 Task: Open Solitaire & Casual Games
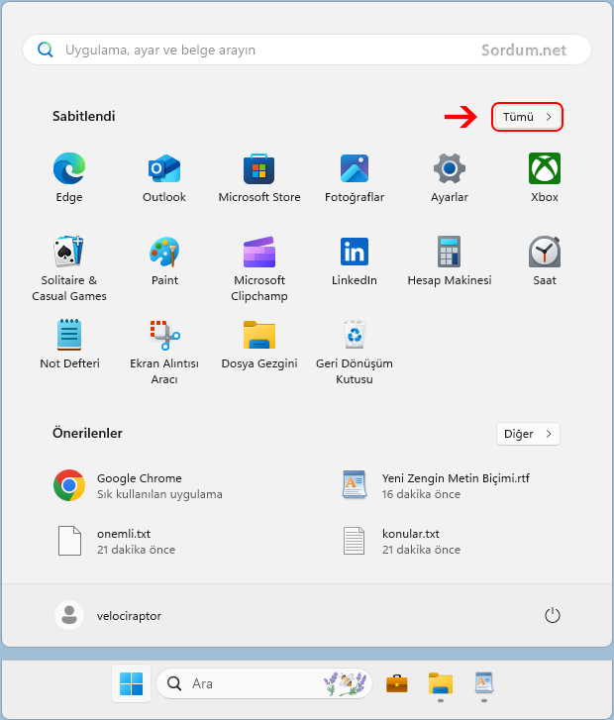pyautogui.click(x=69, y=268)
